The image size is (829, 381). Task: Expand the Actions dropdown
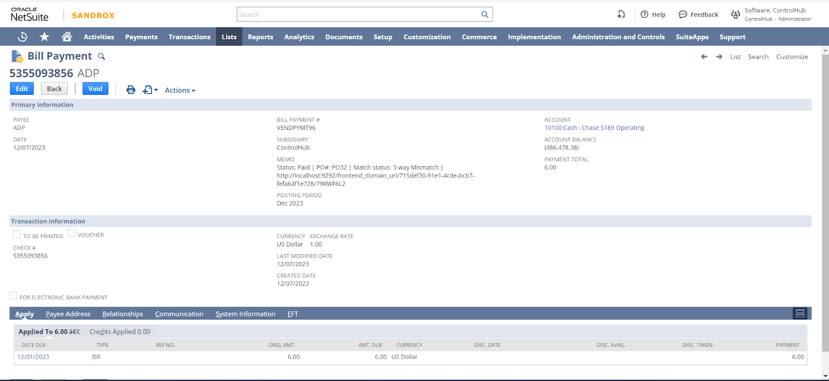(x=180, y=90)
